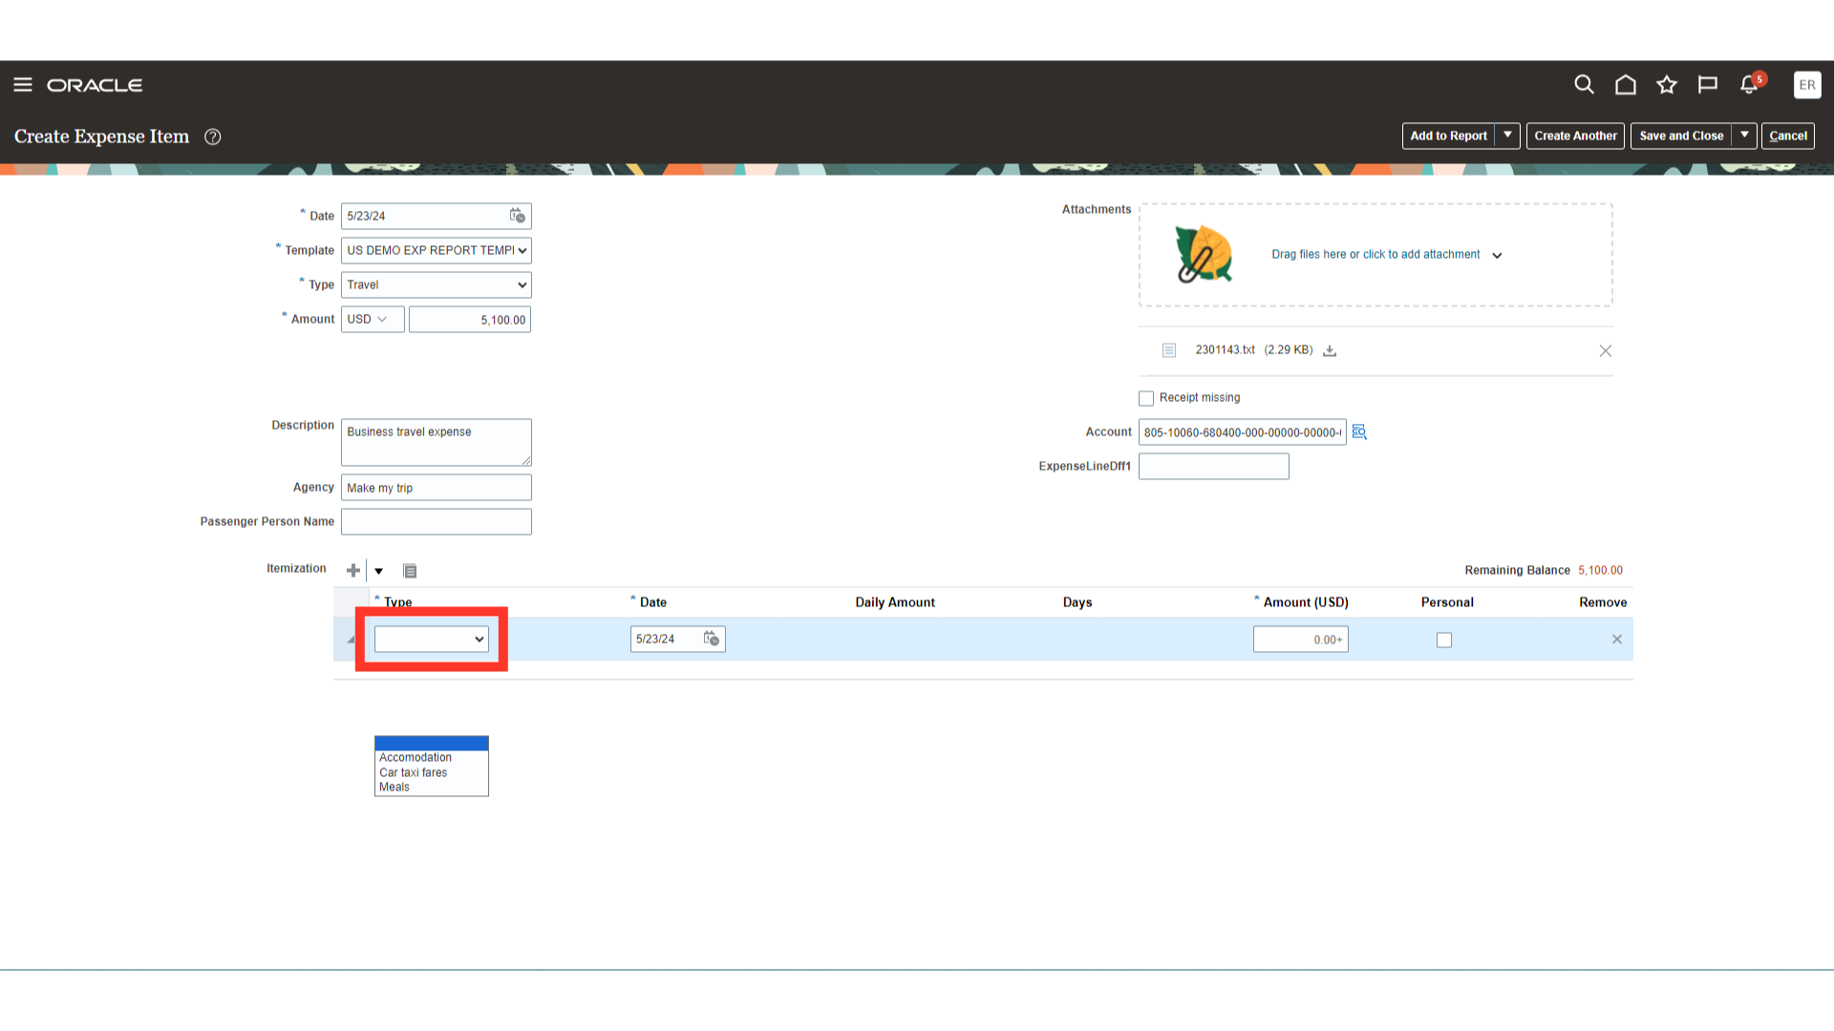Click the Daily Amount column header
The height and width of the screenshot is (1031, 1834).
click(895, 602)
